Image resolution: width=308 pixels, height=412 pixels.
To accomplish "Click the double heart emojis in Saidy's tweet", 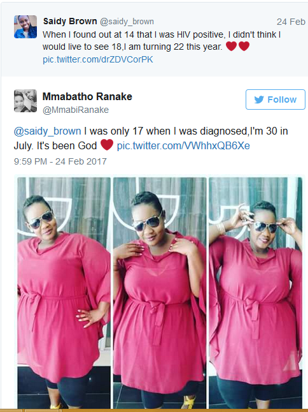I will pyautogui.click(x=237, y=47).
